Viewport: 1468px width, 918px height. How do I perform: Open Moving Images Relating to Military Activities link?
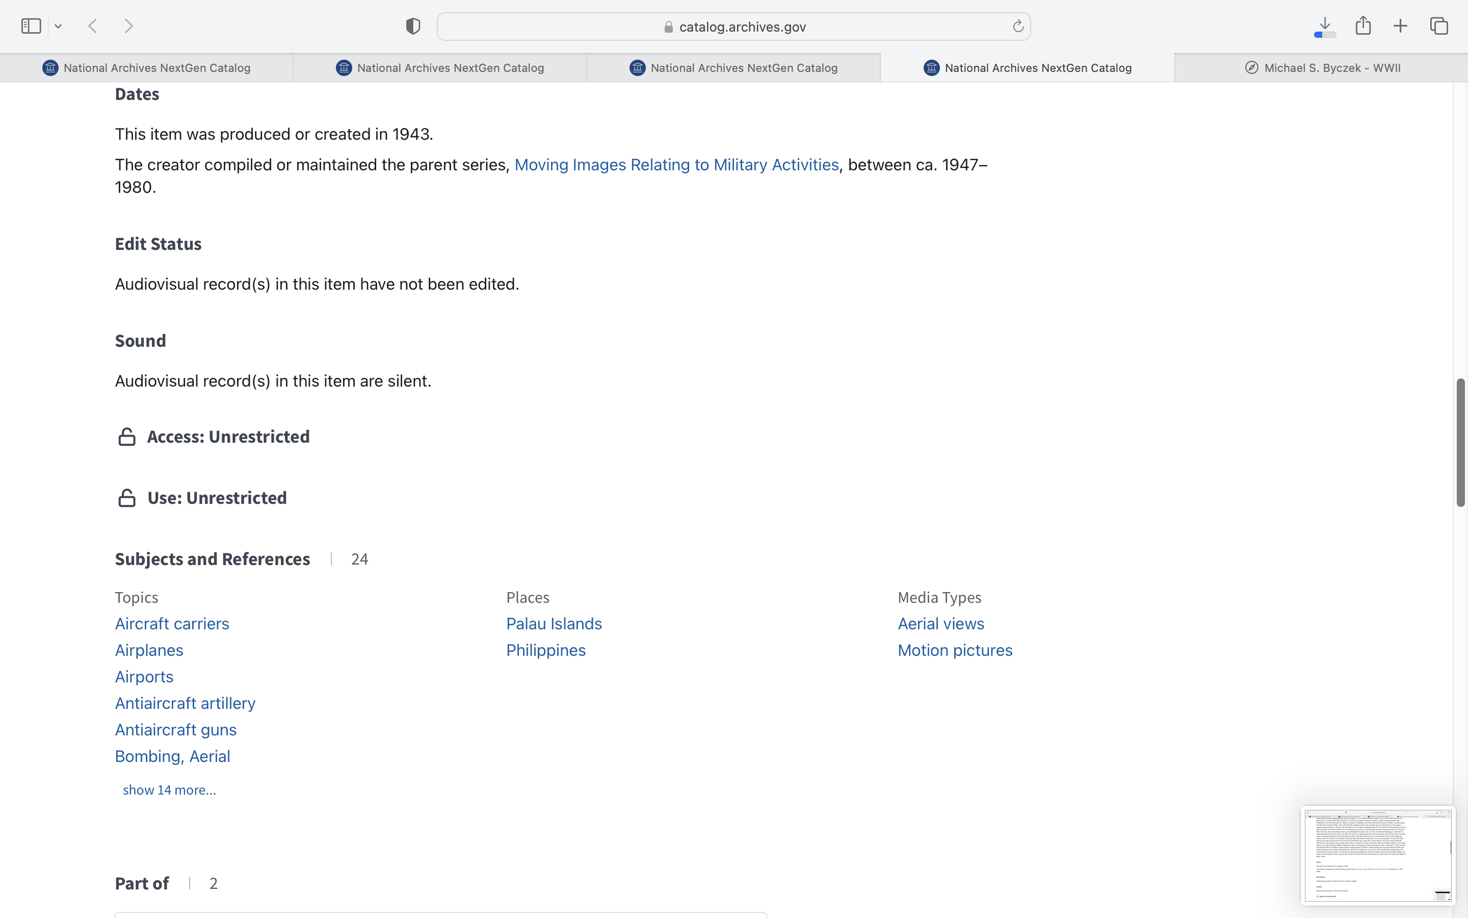click(676, 165)
